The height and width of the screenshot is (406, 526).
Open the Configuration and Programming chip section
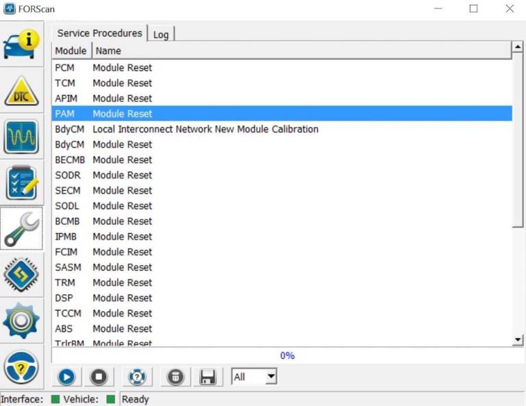click(22, 275)
